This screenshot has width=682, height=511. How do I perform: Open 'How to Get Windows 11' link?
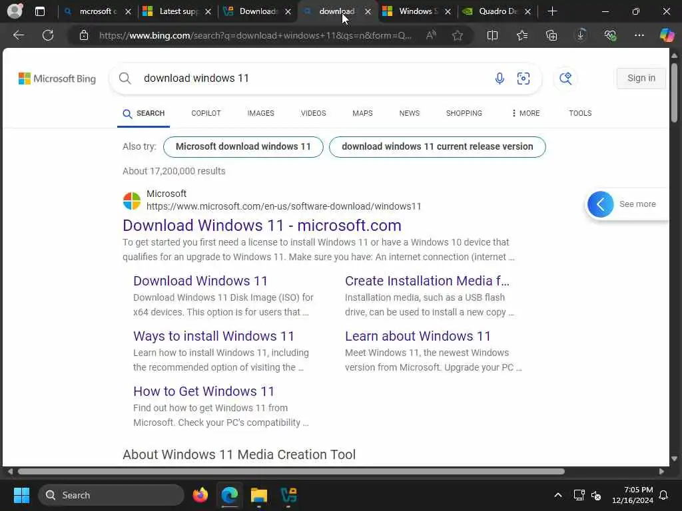(204, 391)
